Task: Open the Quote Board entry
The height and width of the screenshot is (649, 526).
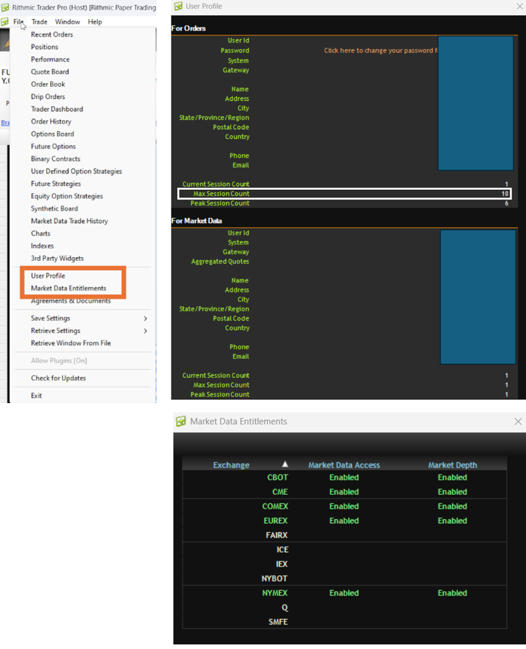Action: coord(50,72)
